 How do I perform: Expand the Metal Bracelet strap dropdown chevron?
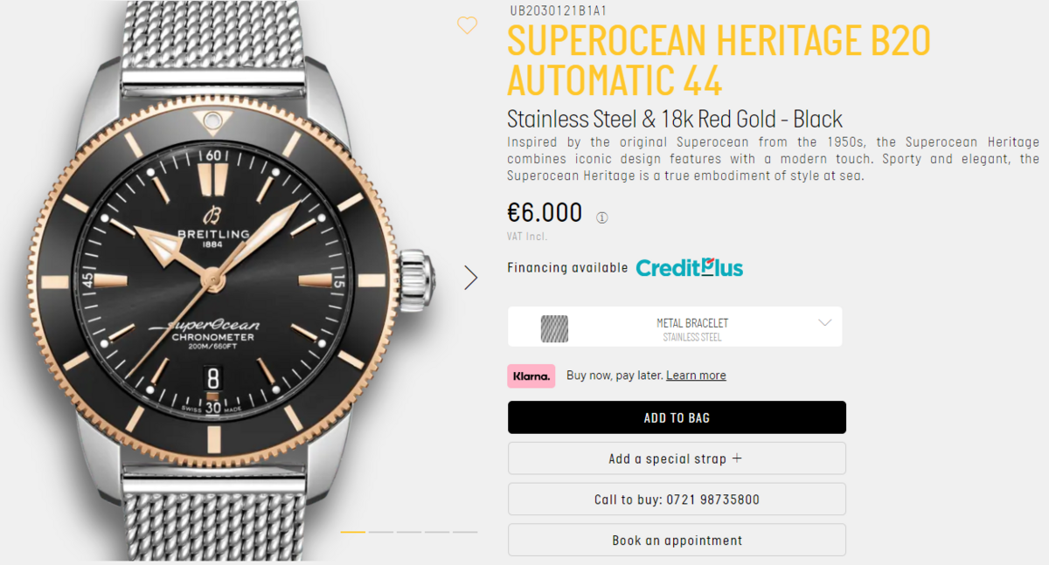824,323
